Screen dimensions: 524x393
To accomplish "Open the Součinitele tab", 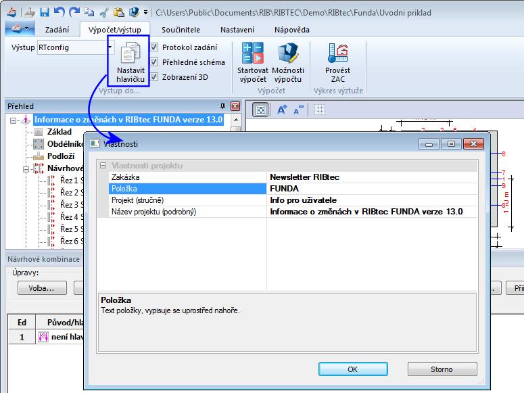I will [x=181, y=30].
